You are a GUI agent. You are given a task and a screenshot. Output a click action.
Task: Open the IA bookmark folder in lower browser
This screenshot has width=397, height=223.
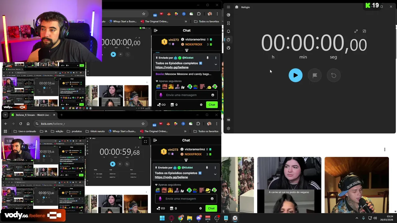(43, 131)
